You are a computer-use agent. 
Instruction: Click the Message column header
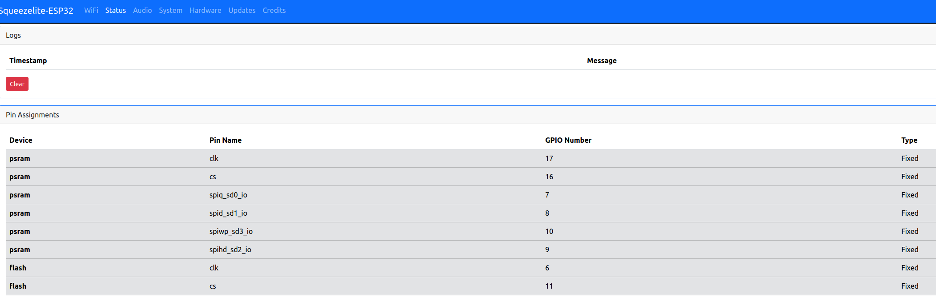(602, 60)
